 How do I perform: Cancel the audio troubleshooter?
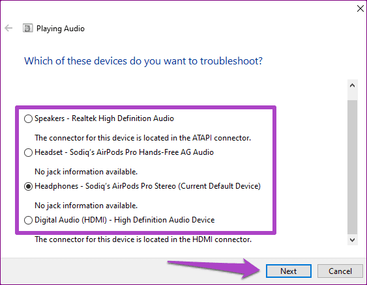340,271
